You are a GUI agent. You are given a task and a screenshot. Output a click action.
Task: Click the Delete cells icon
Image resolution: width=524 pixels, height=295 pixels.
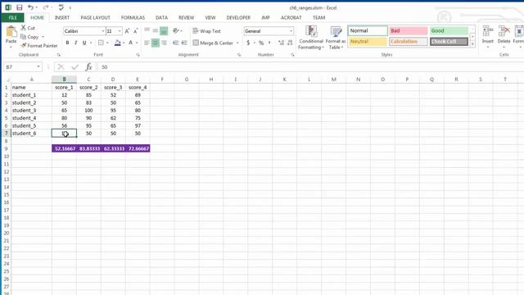point(504,32)
